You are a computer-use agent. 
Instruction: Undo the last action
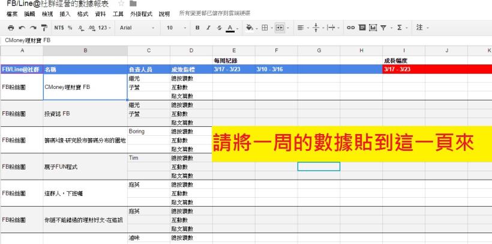pyautogui.click(x=22, y=28)
